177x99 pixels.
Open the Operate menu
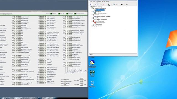coord(98,2)
